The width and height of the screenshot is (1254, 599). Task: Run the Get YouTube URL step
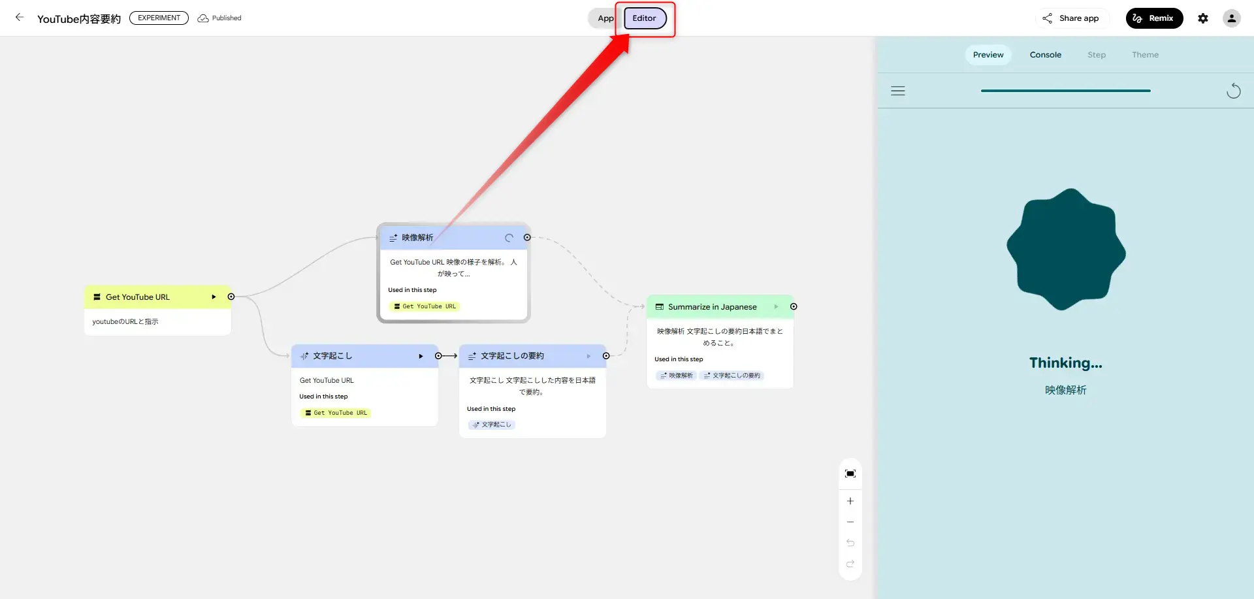click(x=214, y=297)
